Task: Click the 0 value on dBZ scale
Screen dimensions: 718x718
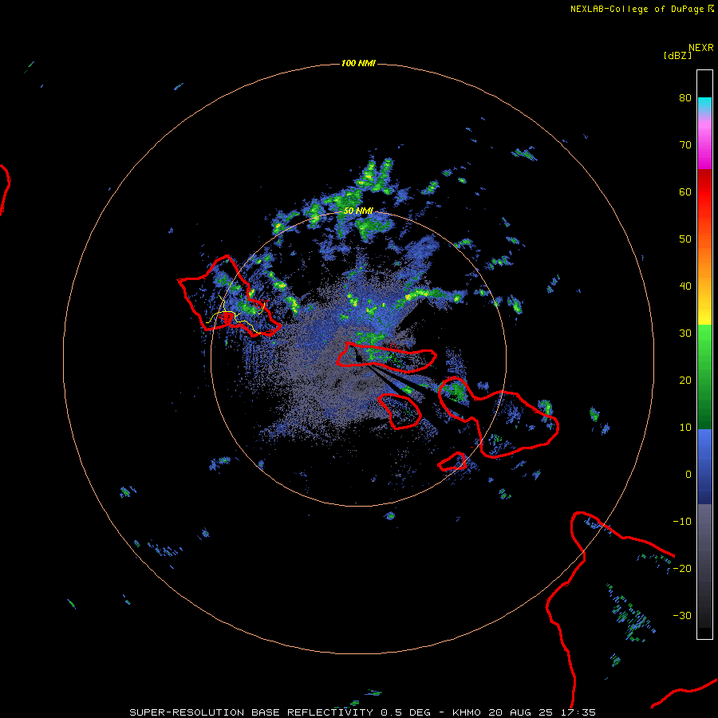Action: click(x=688, y=475)
